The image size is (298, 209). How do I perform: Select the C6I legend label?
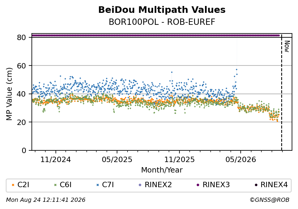coord(65,185)
